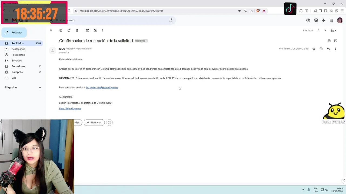Reply using the arrow in message header
Viewport: 346px width, 194px height.
(328, 49)
